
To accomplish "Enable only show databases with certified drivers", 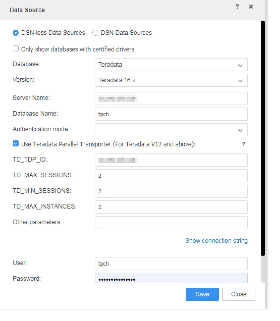I will pos(16,49).
